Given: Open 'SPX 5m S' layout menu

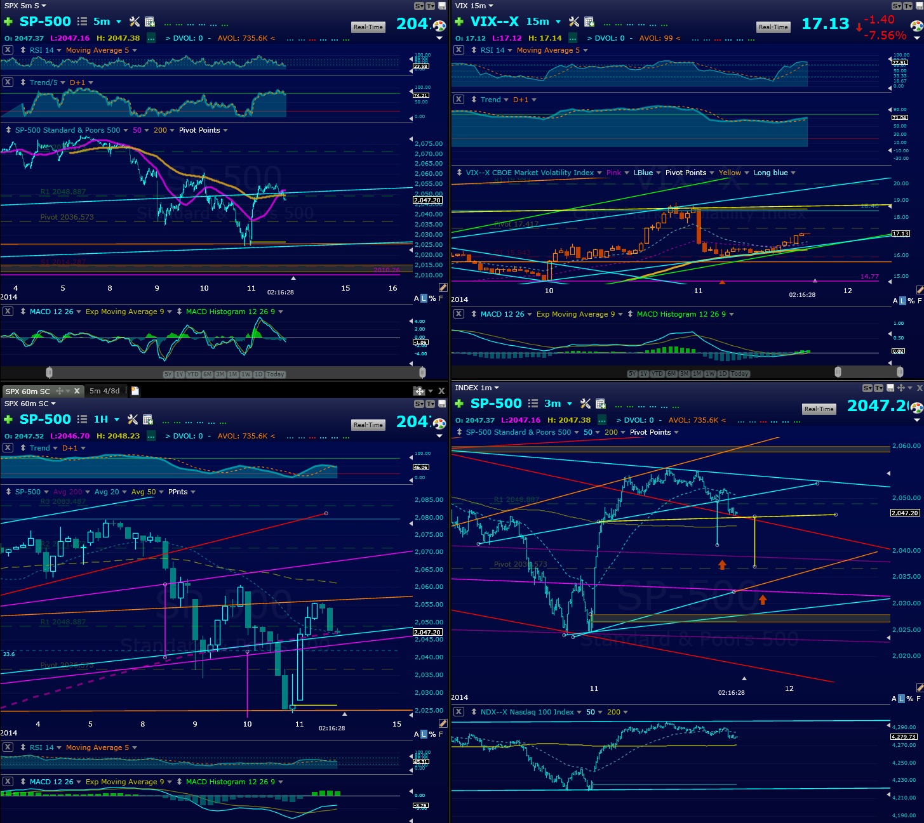Looking at the screenshot, I should pos(25,6).
